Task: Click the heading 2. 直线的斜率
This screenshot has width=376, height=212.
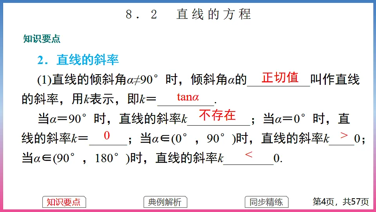Action: [78, 60]
